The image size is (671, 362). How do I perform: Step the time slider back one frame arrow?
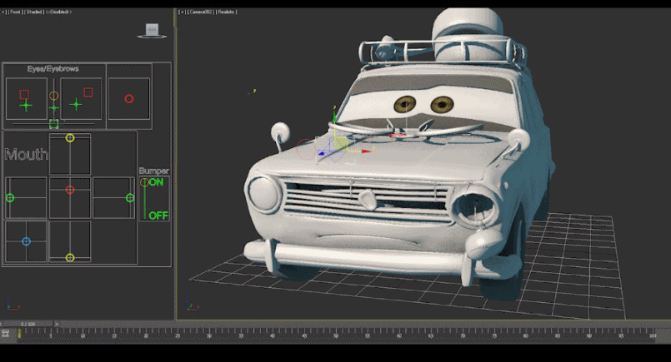point(2,324)
